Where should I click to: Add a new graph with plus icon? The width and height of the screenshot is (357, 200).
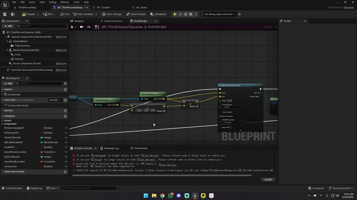point(65,89)
